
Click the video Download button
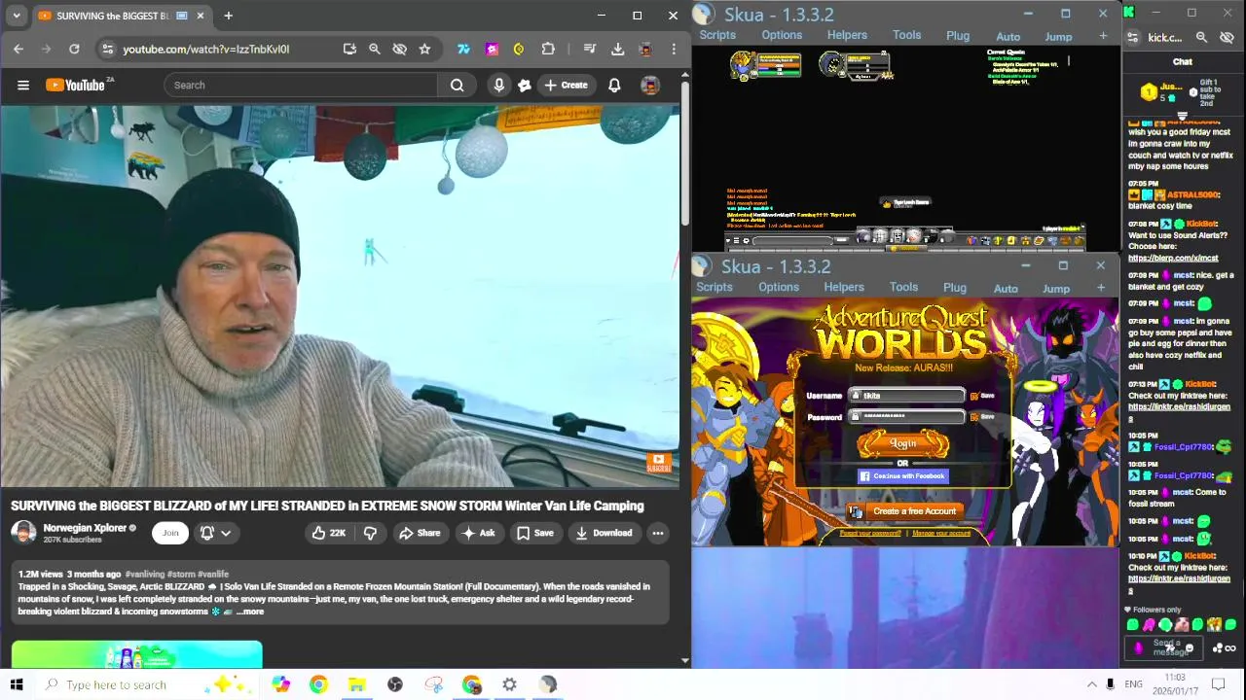click(605, 533)
